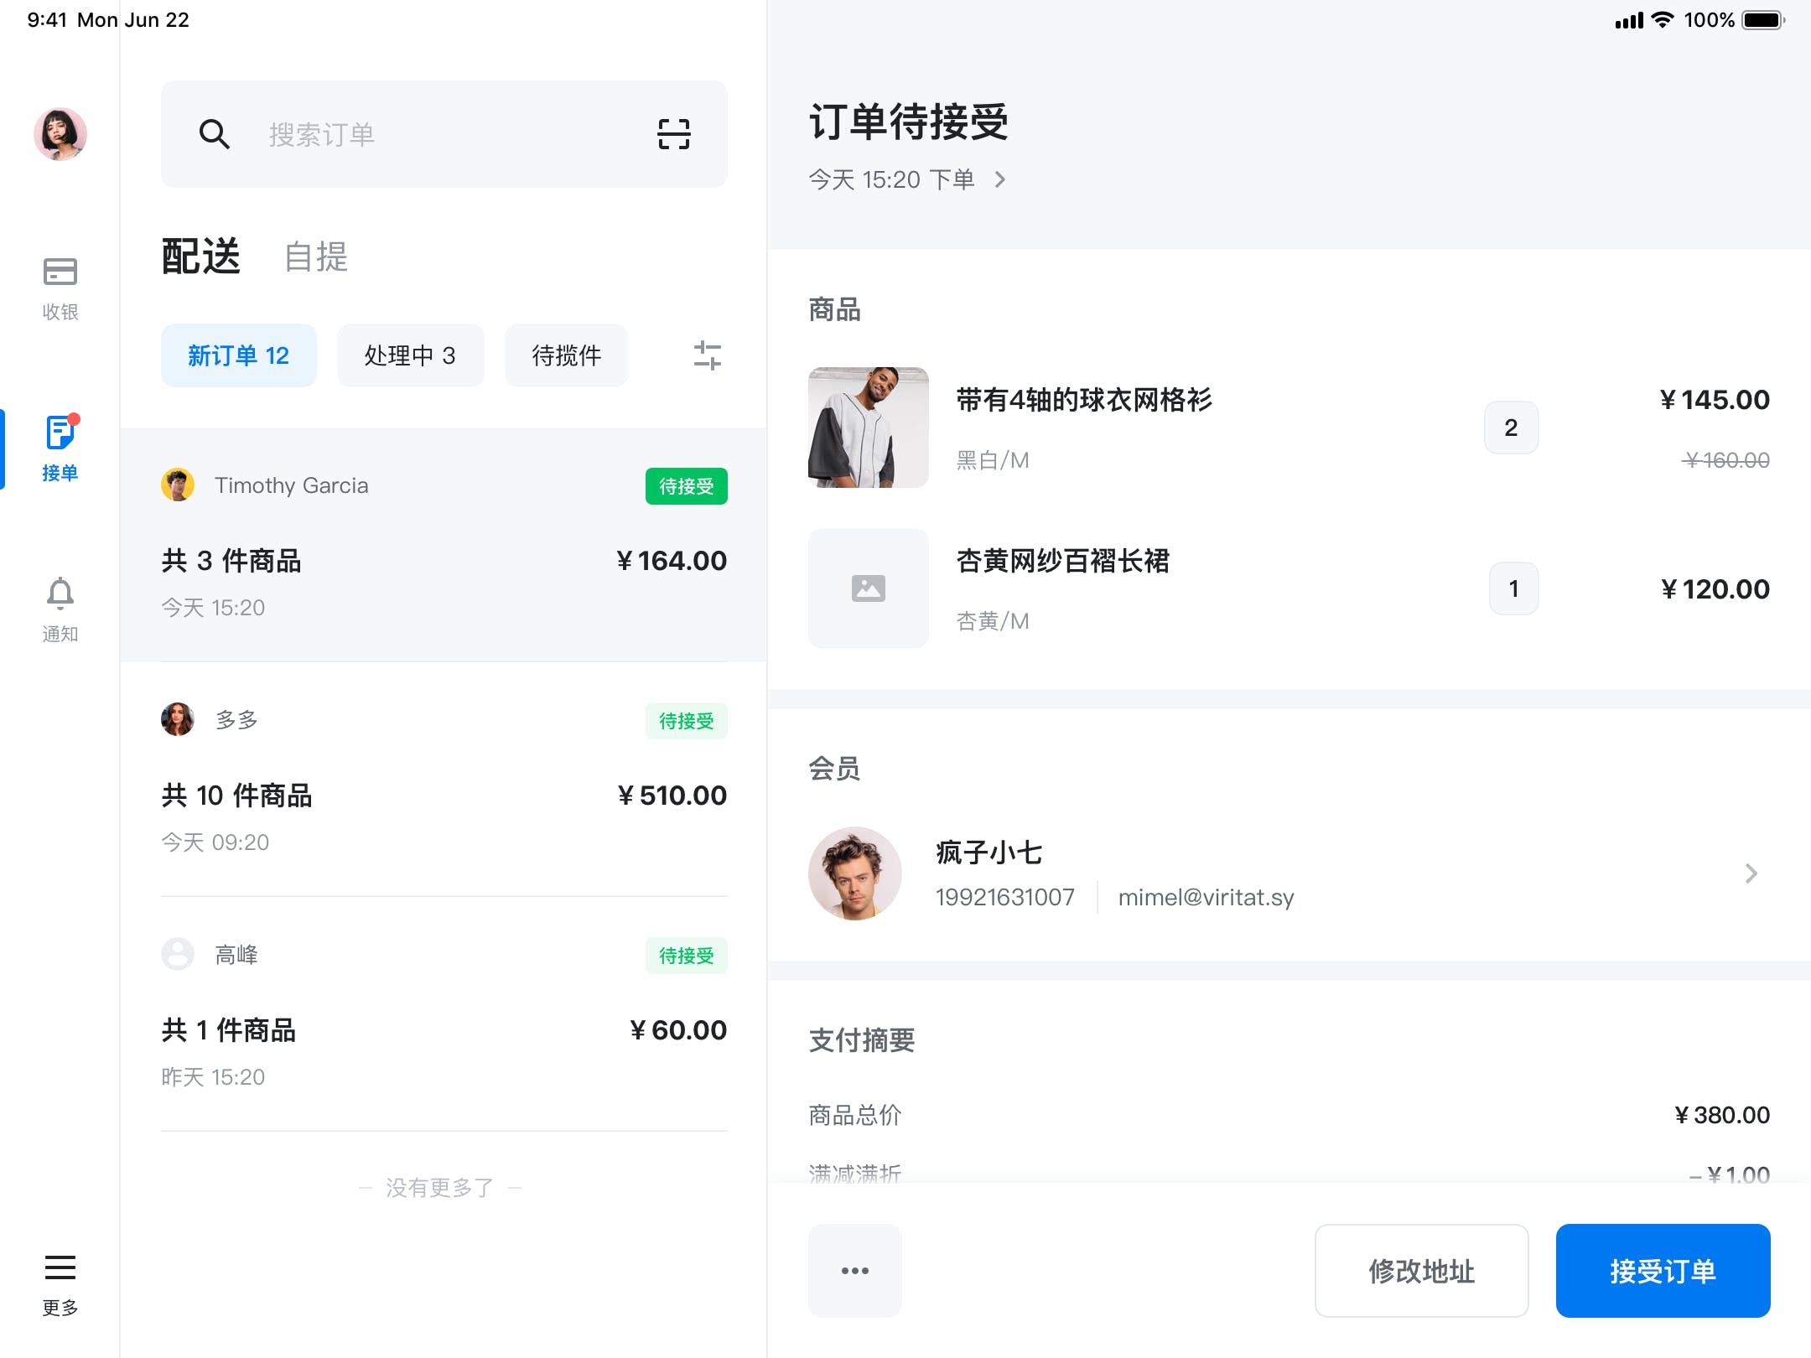Image resolution: width=1811 pixels, height=1358 pixels.
Task: Switch to the 自提 tab
Action: point(315,257)
